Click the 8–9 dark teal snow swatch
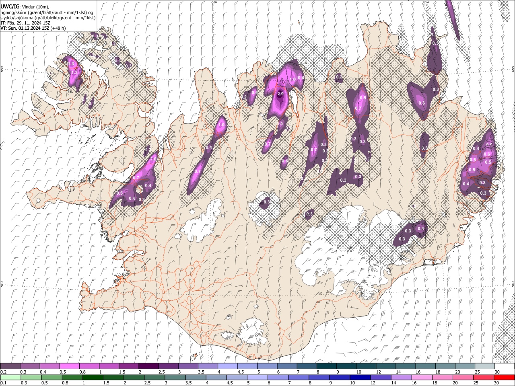Viewport: 515px width, 386px height. (326, 366)
